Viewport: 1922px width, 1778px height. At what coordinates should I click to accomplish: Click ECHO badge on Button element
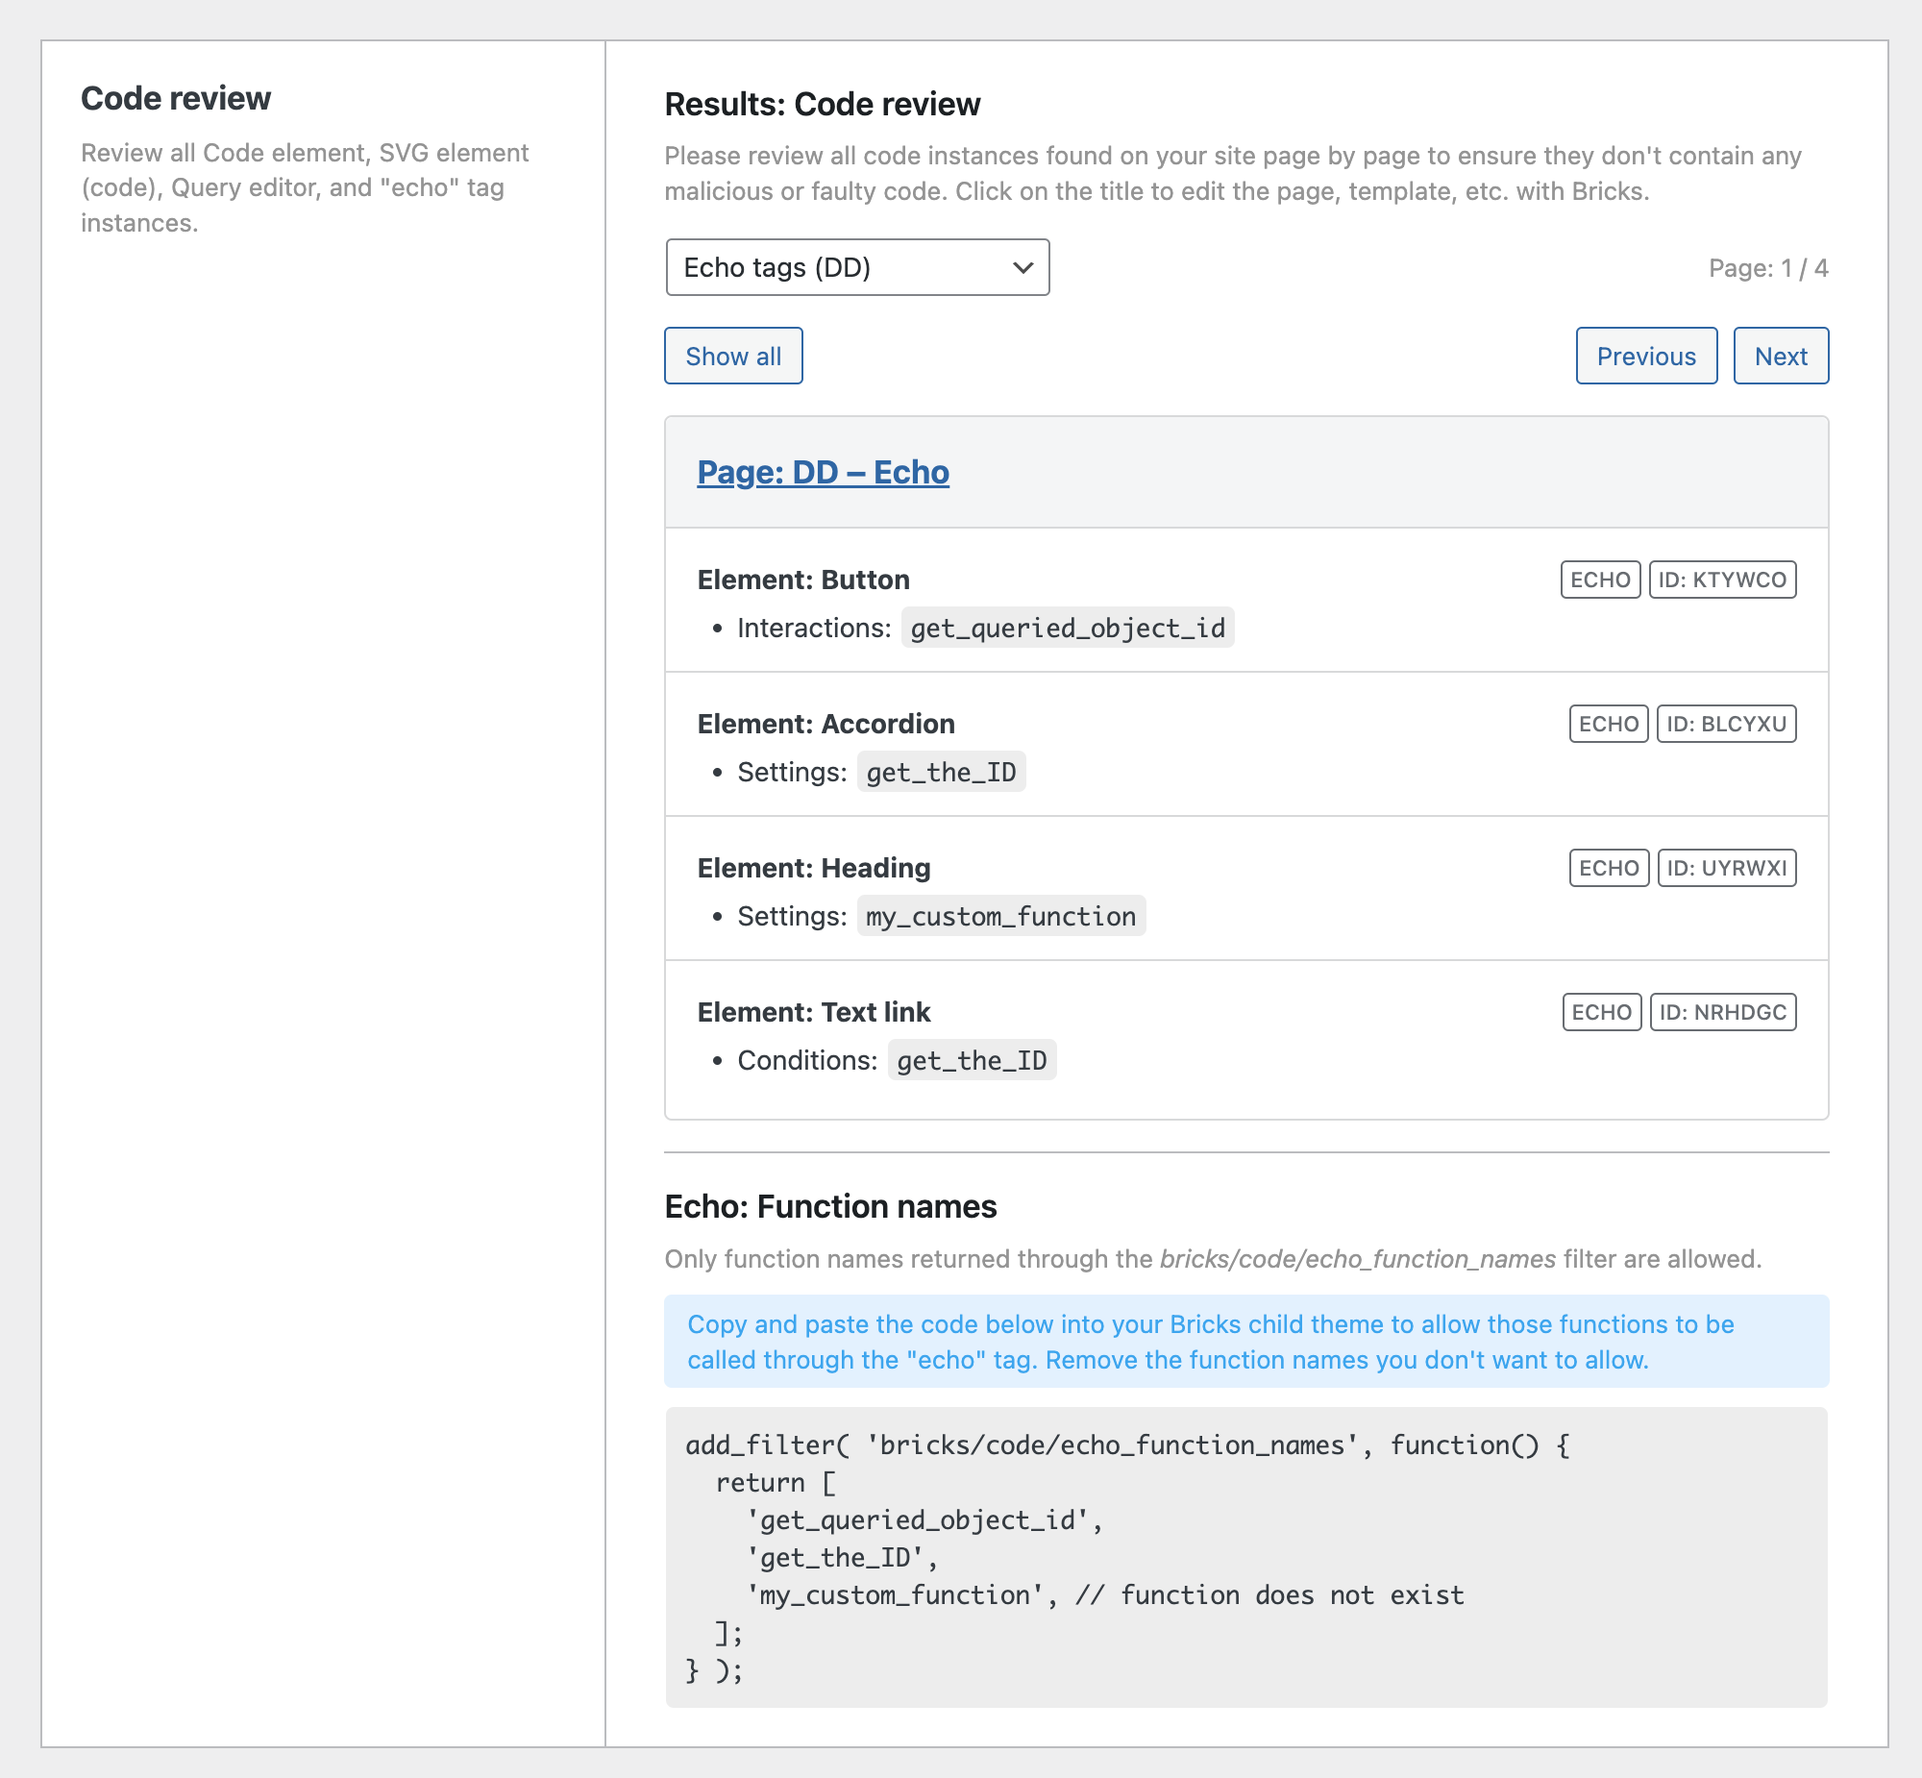click(x=1600, y=580)
